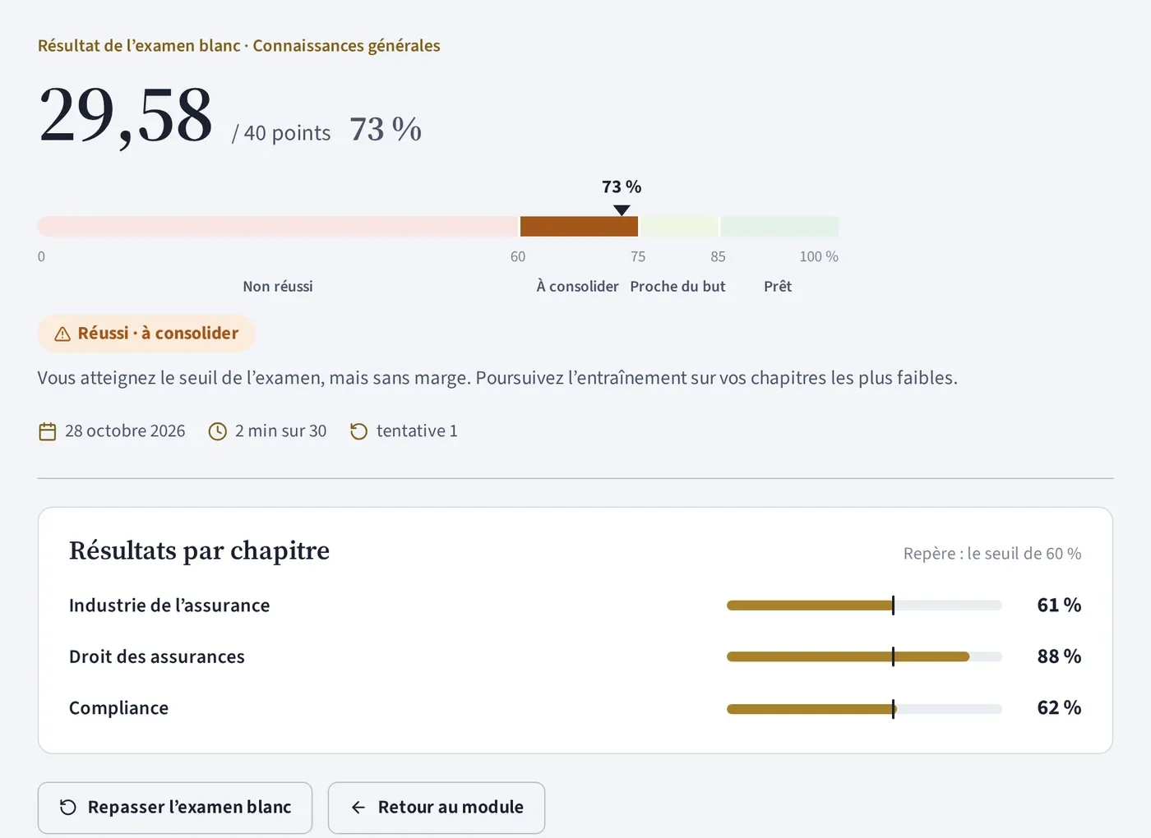Click the Compliance progress bar
The height and width of the screenshot is (838, 1151).
[x=864, y=708]
